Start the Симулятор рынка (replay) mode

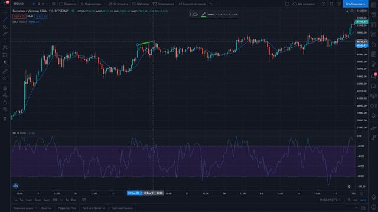[x=192, y=4]
